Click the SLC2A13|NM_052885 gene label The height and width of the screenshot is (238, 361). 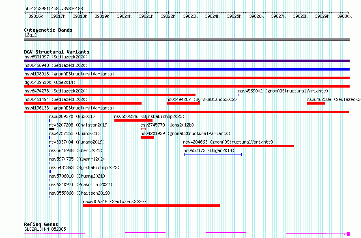click(x=45, y=229)
